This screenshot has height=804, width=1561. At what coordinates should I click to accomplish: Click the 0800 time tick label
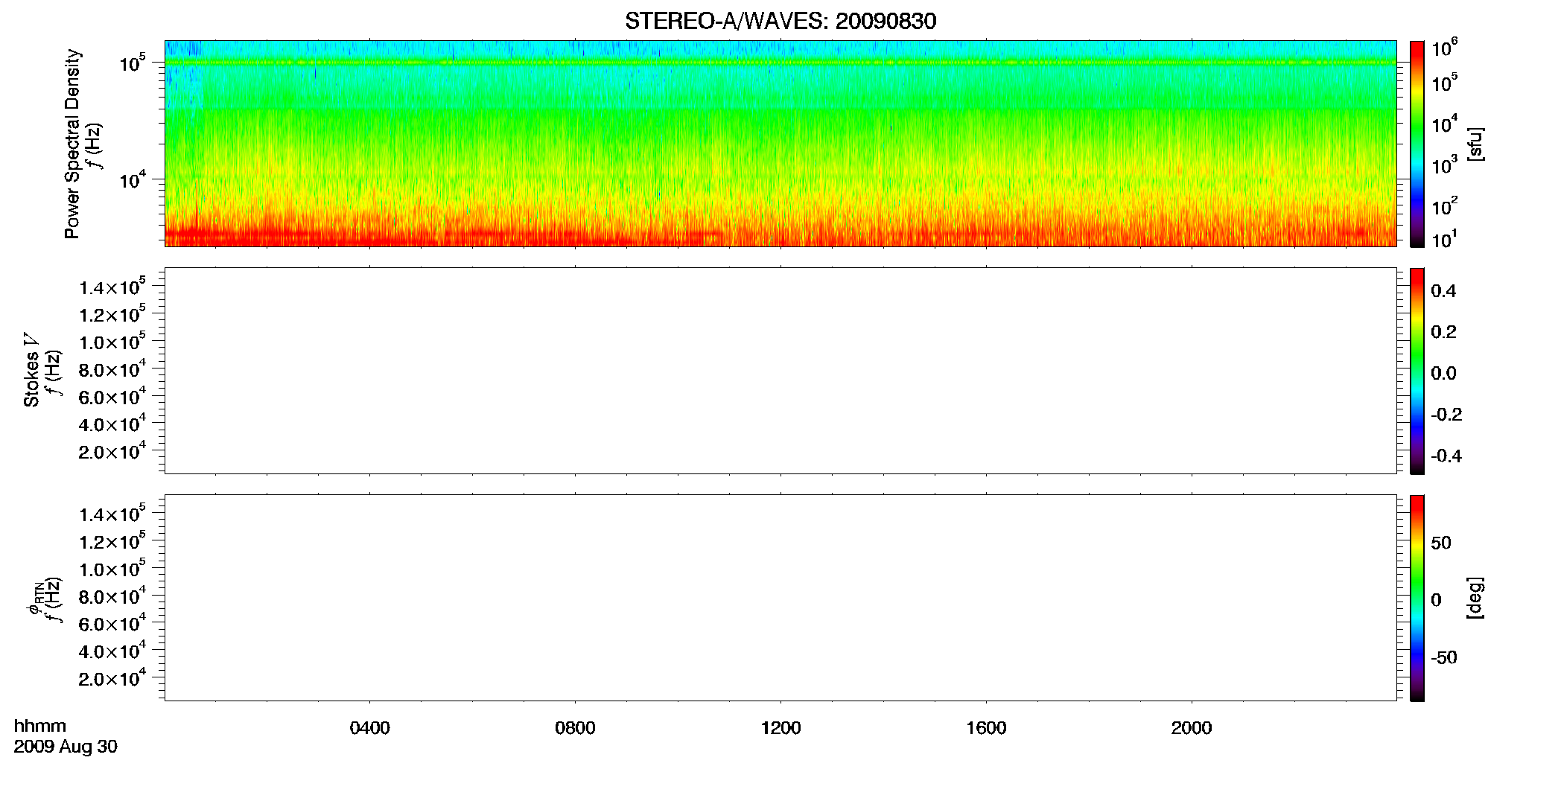pos(575,728)
